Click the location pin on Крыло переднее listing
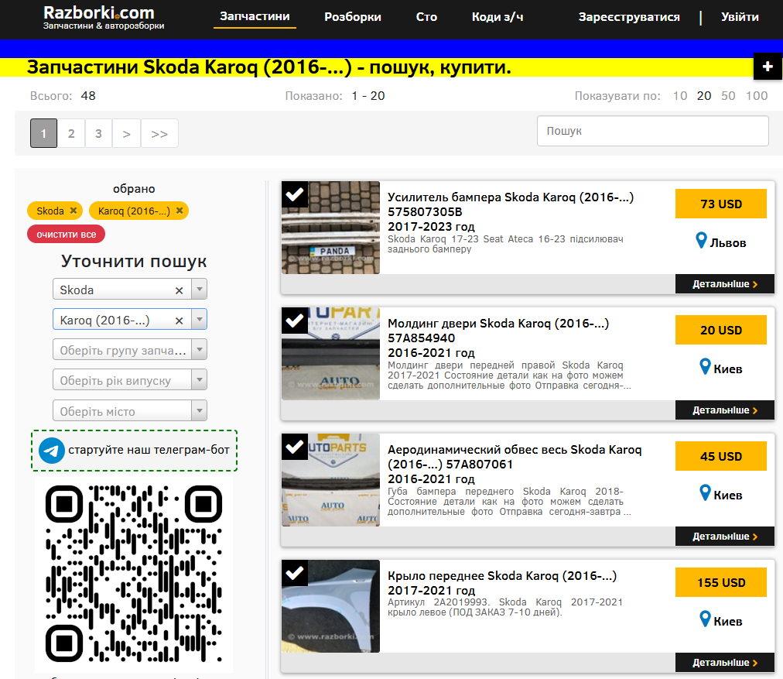Image resolution: width=783 pixels, height=679 pixels. coord(705,619)
